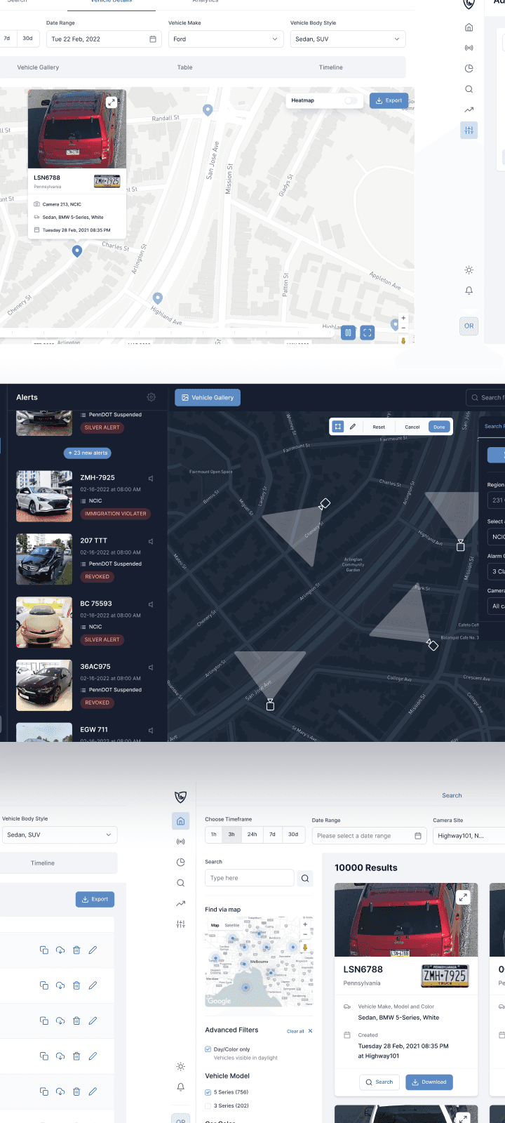Screen dimensions: 505x1123
Task: Click the Type here search field
Action: (250, 878)
